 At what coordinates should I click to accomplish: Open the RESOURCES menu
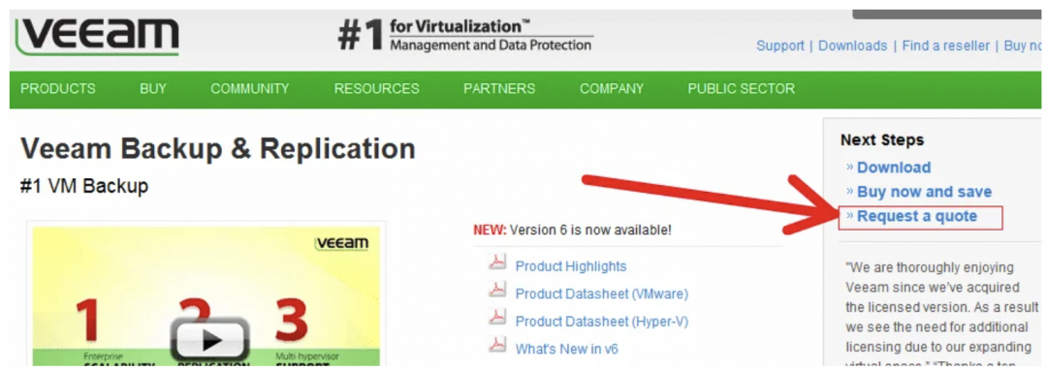coord(376,89)
